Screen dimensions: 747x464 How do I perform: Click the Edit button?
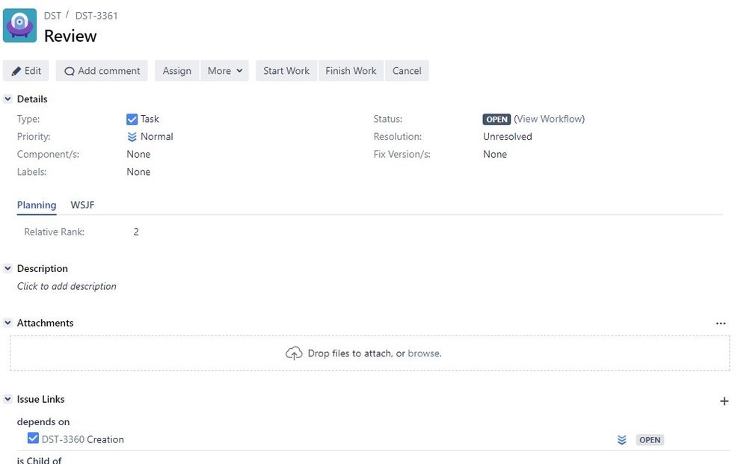[26, 71]
